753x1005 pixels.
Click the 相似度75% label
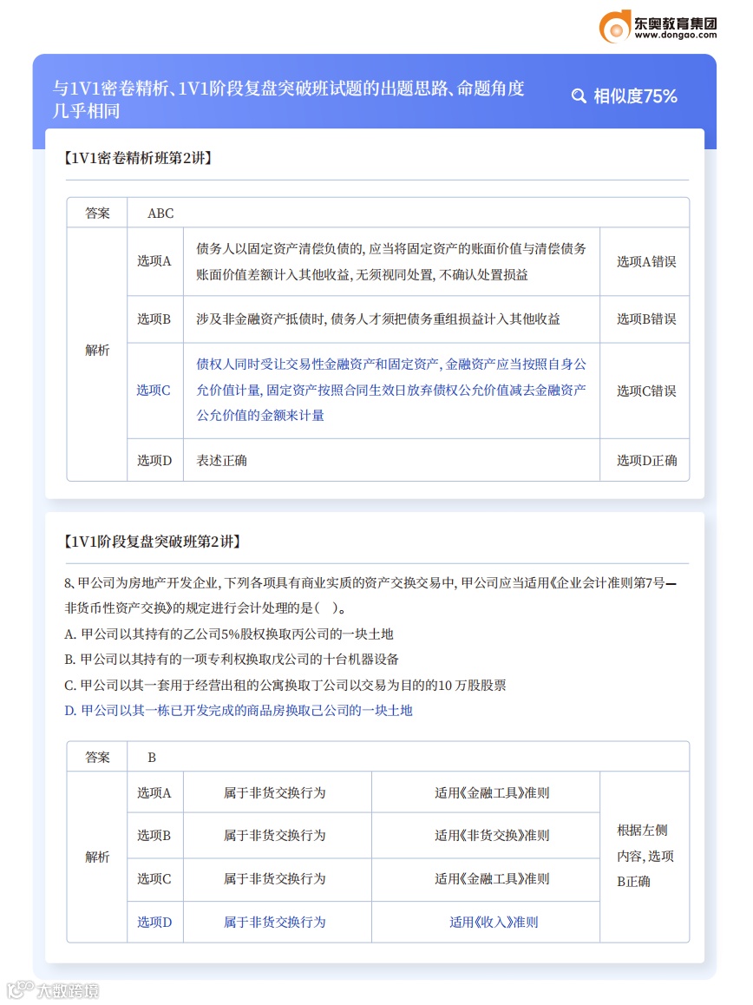[x=635, y=96]
